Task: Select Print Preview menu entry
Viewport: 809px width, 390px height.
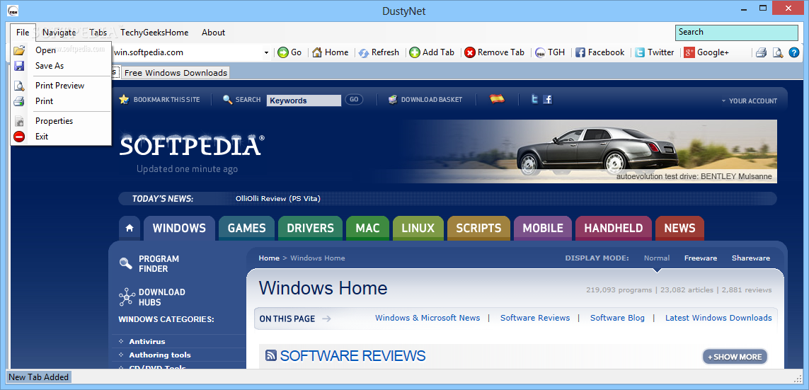Action: point(61,86)
